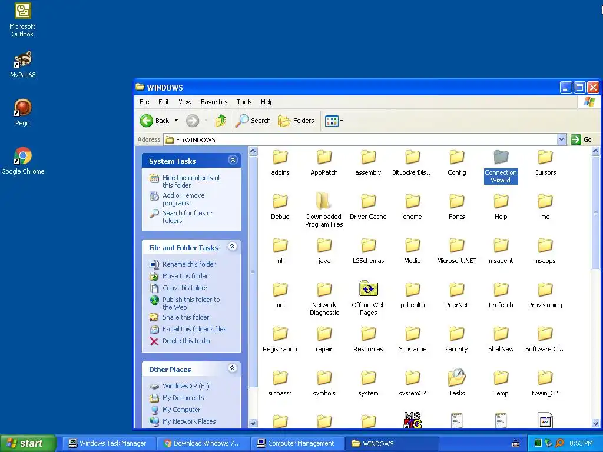Go back using the Back button
This screenshot has width=603, height=452.
pyautogui.click(x=154, y=121)
